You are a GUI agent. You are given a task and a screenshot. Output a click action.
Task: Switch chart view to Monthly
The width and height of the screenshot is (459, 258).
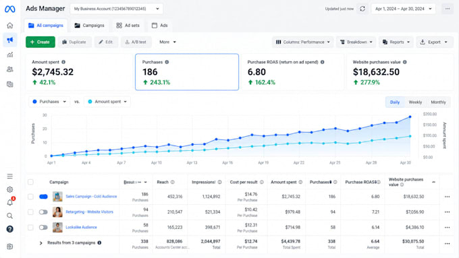tap(438, 102)
